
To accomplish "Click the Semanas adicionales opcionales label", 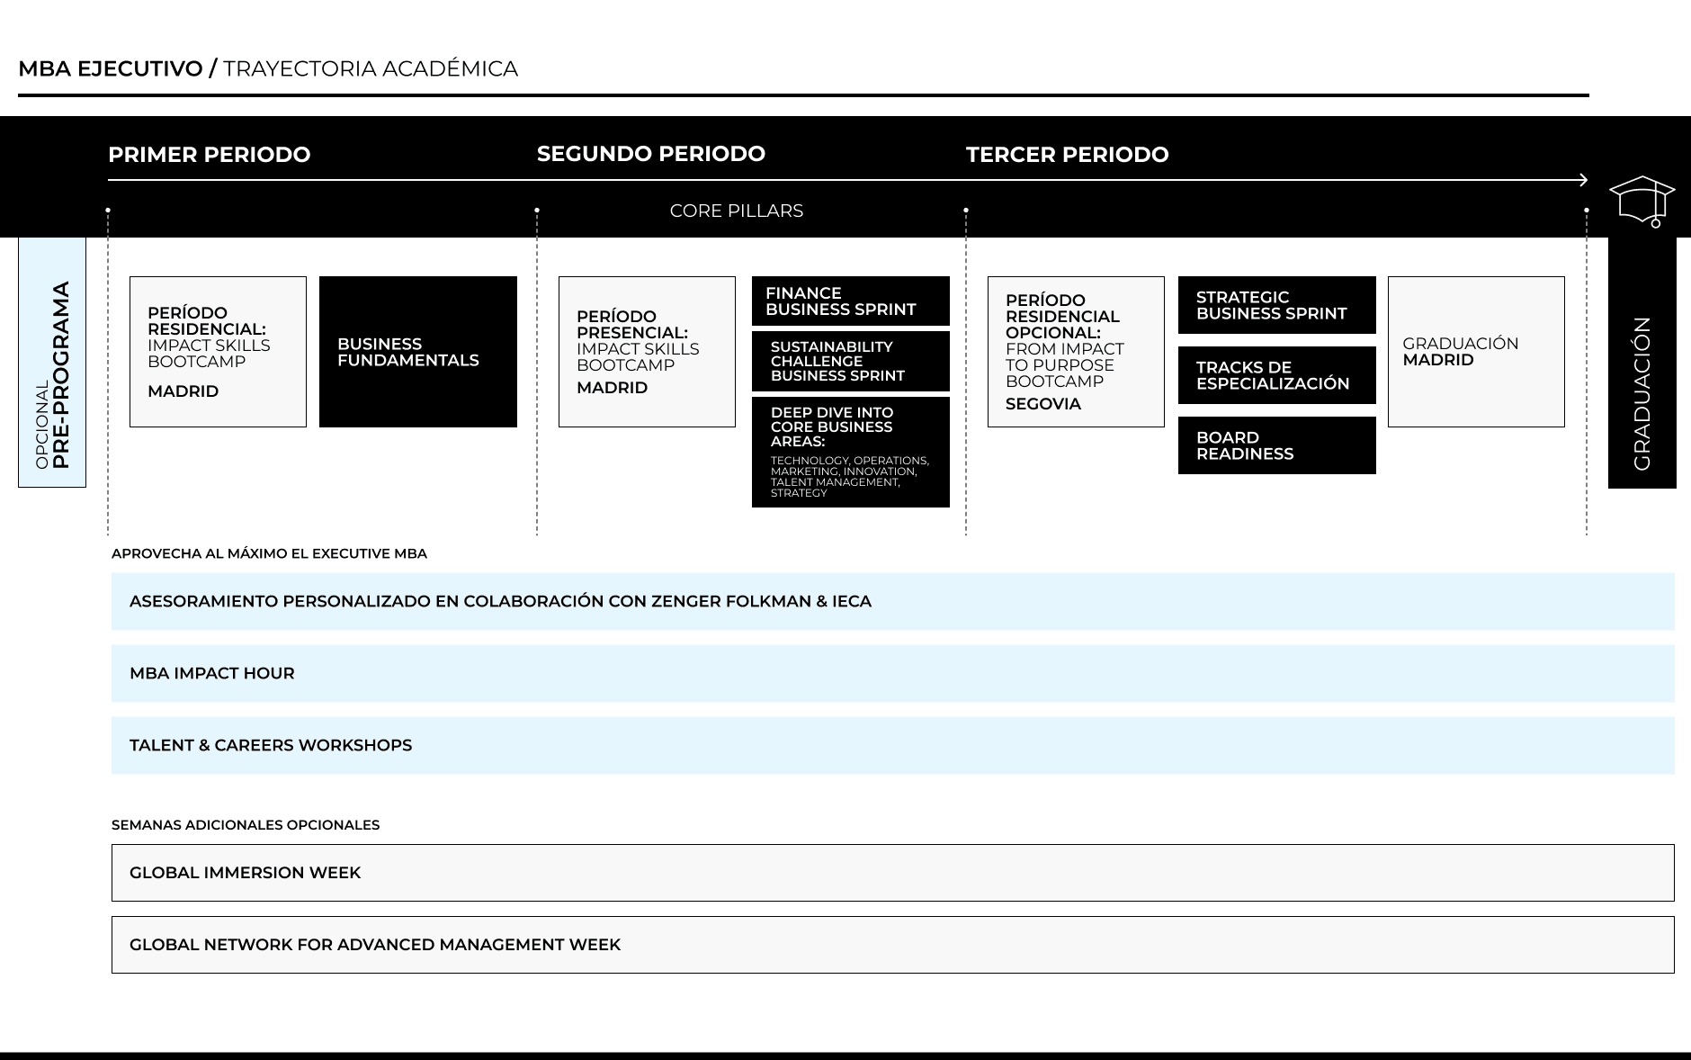I will [x=246, y=825].
